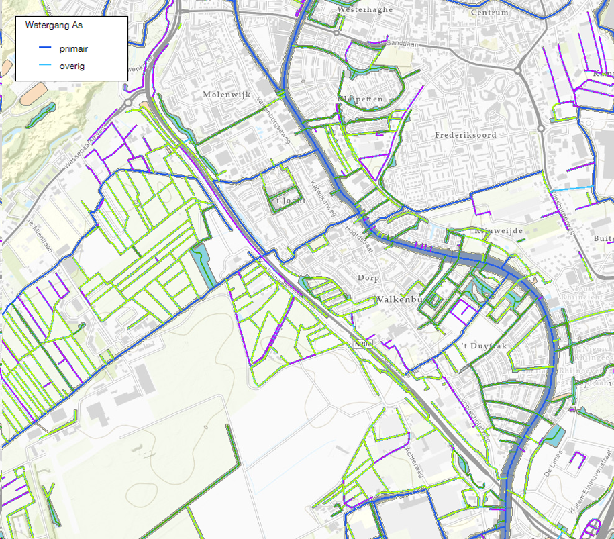Image resolution: width=614 pixels, height=539 pixels.
Task: Click the N206 road shield marker
Action: [362, 344]
